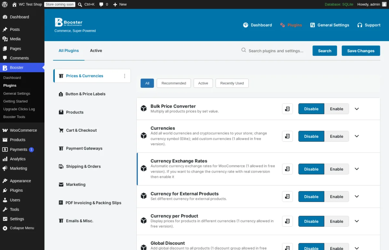Screen dimensions: 389x250
Task: Click the Booster logo
Action: point(69,22)
